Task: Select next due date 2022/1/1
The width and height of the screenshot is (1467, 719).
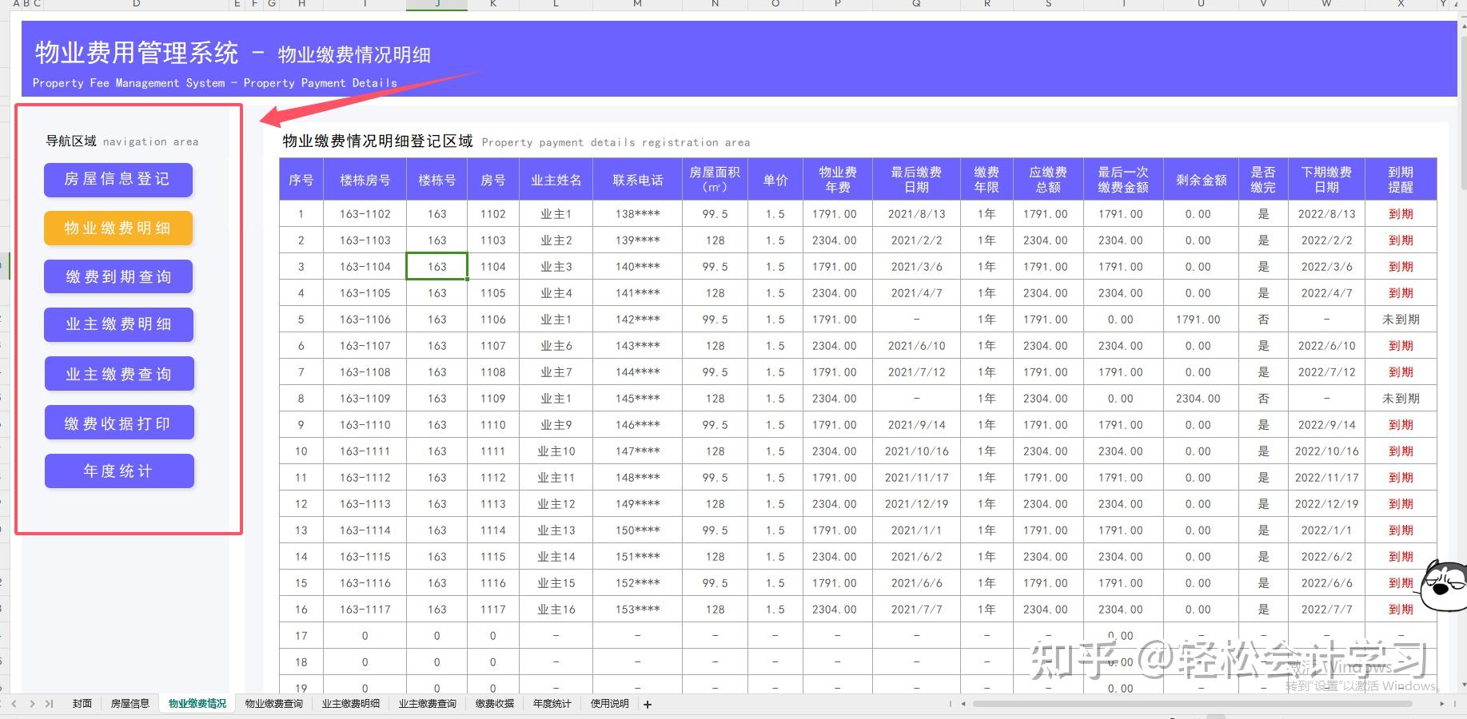Action: coord(1326,530)
